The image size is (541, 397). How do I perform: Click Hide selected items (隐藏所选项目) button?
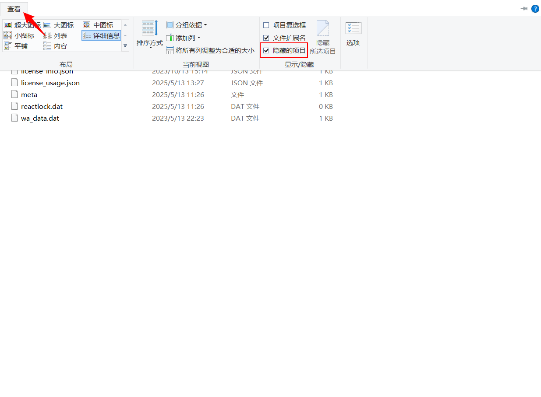323,38
